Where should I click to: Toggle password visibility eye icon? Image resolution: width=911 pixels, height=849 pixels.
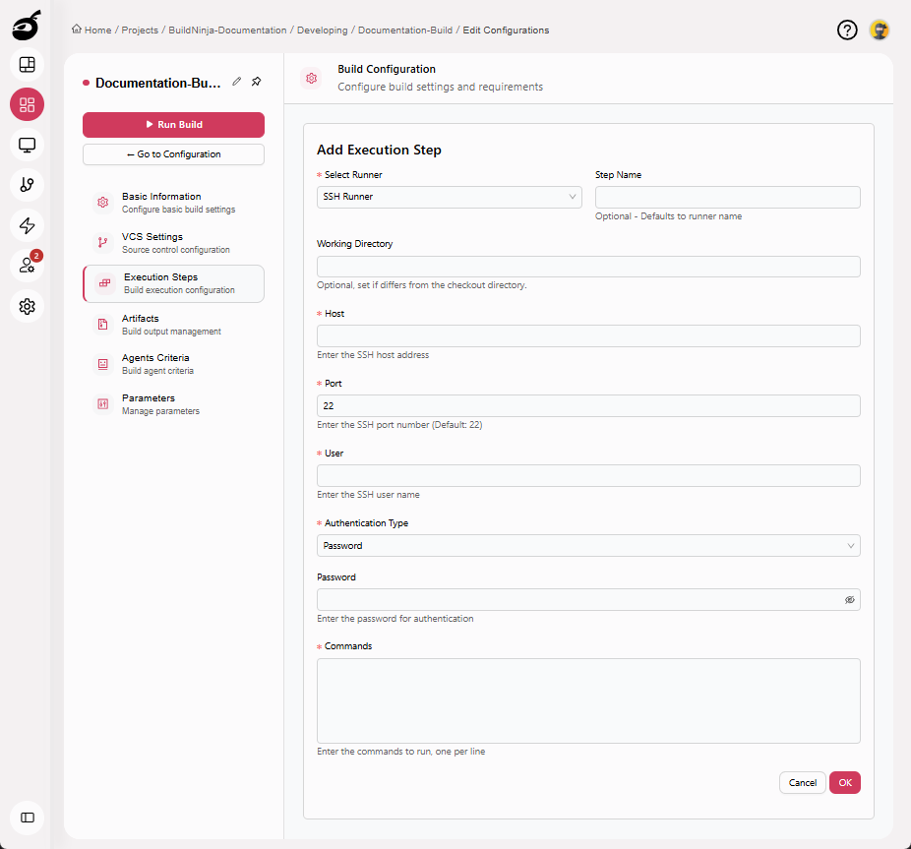[849, 599]
